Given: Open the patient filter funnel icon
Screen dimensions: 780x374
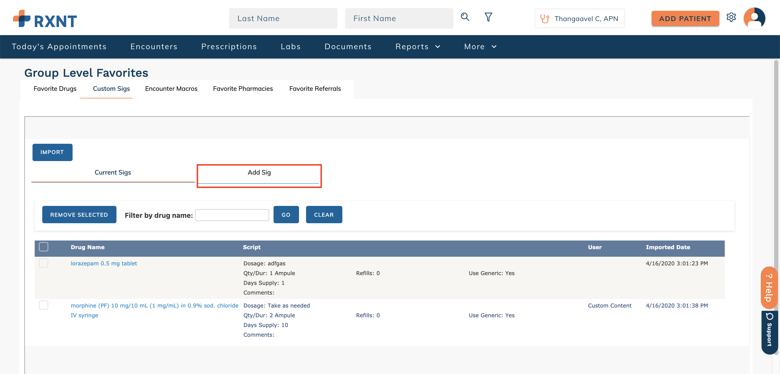Looking at the screenshot, I should click(488, 17).
